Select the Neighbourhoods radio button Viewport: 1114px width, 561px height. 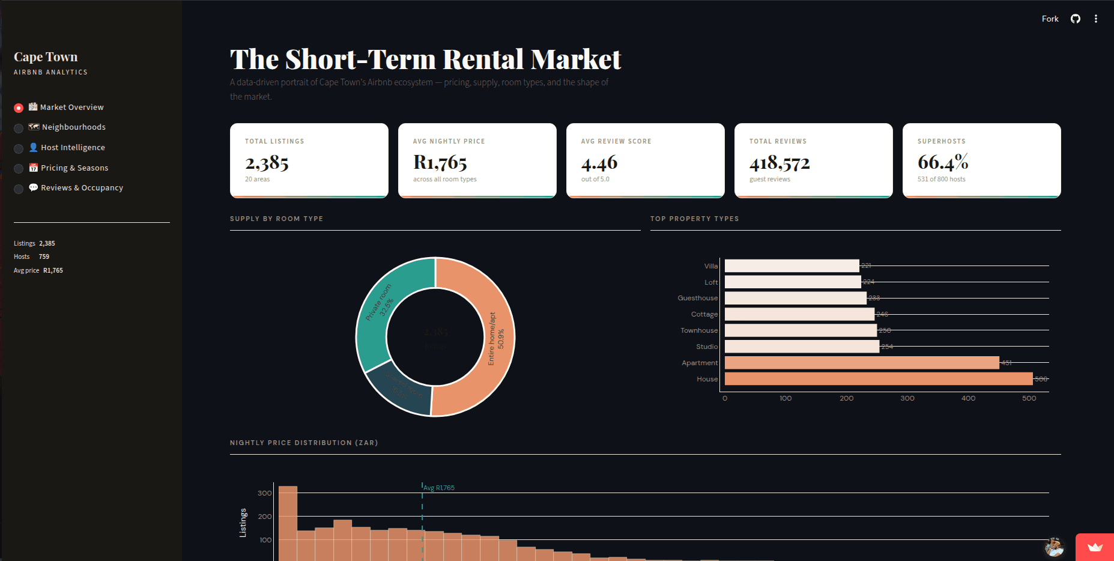19,128
